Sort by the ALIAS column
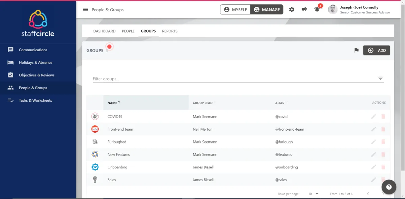The image size is (405, 199). [279, 103]
